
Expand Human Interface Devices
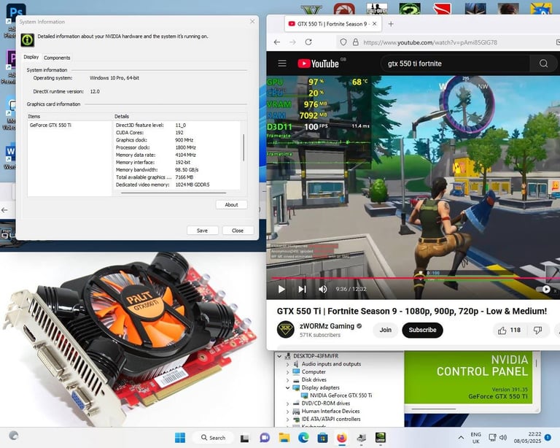point(288,412)
